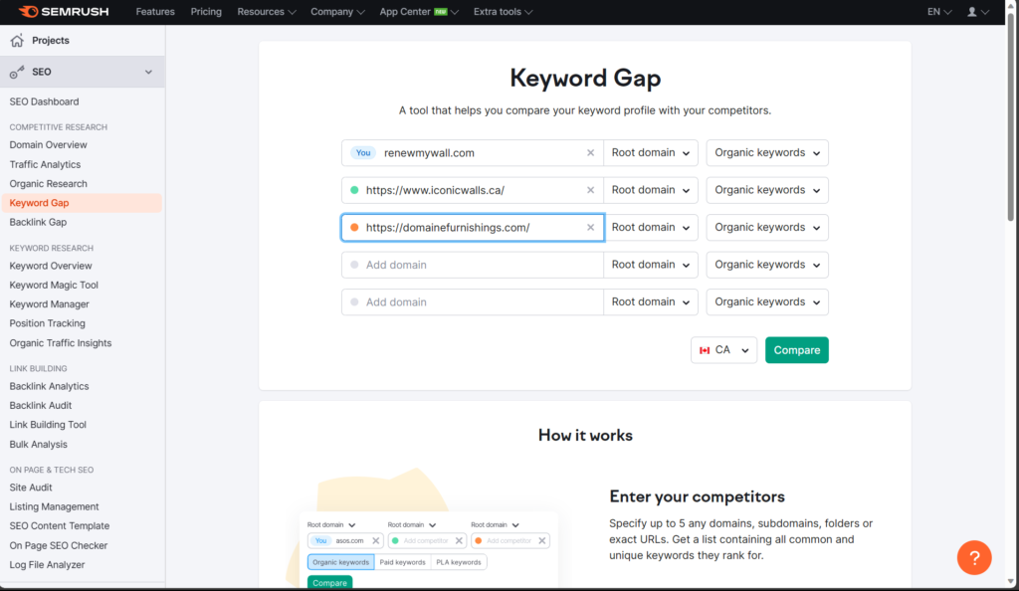This screenshot has height=591, width=1019.
Task: Open the CA country selector
Action: click(x=723, y=350)
